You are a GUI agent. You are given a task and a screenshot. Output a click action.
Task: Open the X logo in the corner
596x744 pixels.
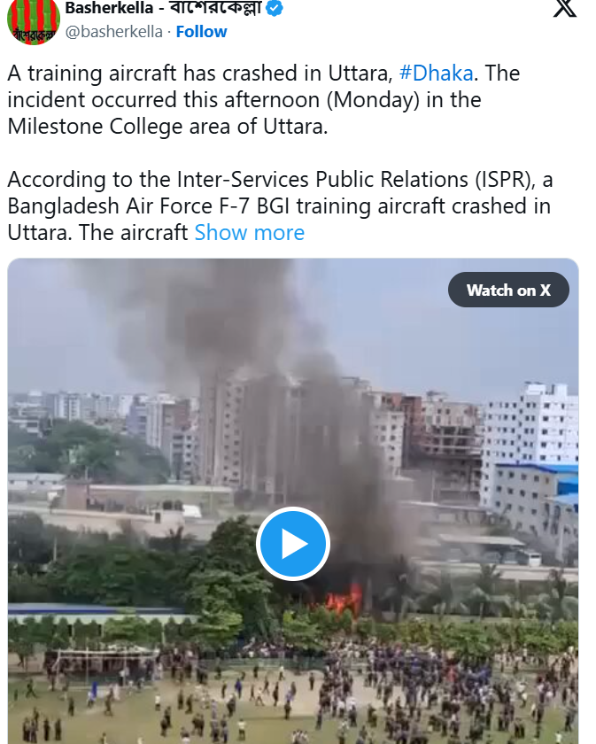click(x=565, y=9)
